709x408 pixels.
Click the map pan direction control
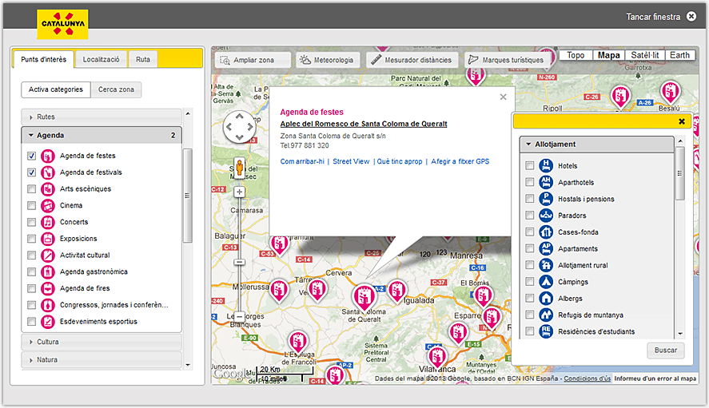click(x=239, y=126)
